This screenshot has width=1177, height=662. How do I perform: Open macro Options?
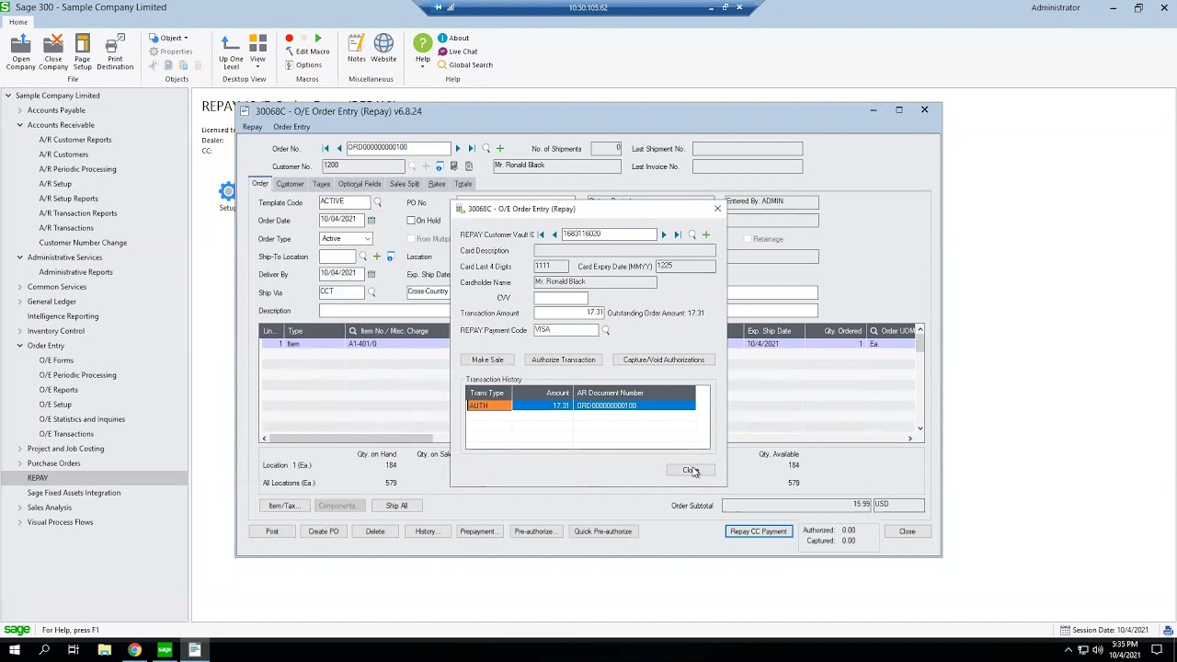303,65
